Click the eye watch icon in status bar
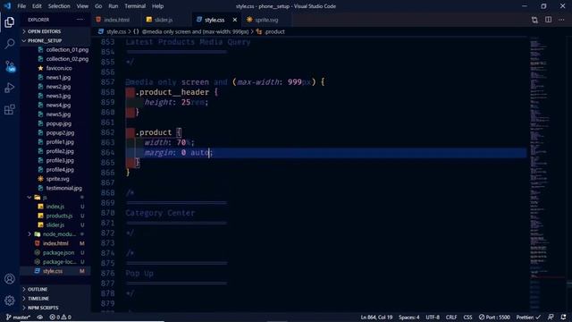This screenshot has height=322, width=572. 39,318
